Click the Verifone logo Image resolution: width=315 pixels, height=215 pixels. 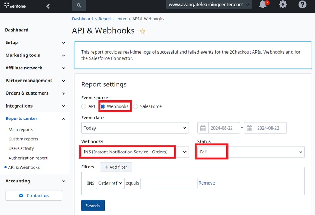(15, 5)
